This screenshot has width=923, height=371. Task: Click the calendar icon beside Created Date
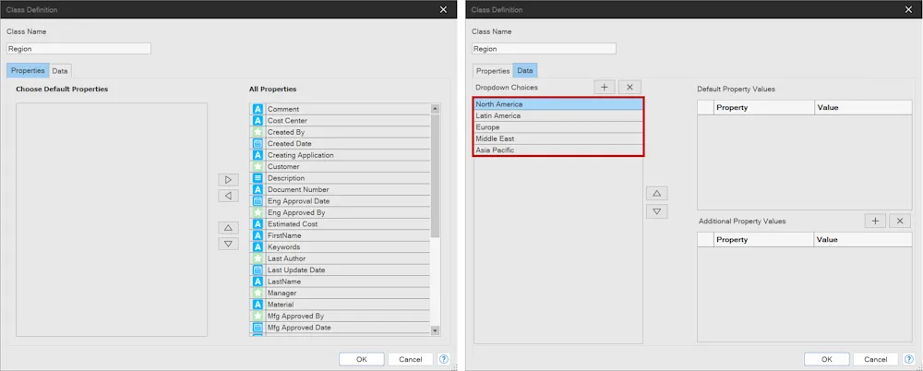coord(258,144)
